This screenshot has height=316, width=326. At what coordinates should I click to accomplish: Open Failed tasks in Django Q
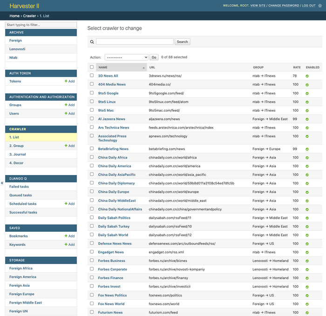(x=19, y=187)
